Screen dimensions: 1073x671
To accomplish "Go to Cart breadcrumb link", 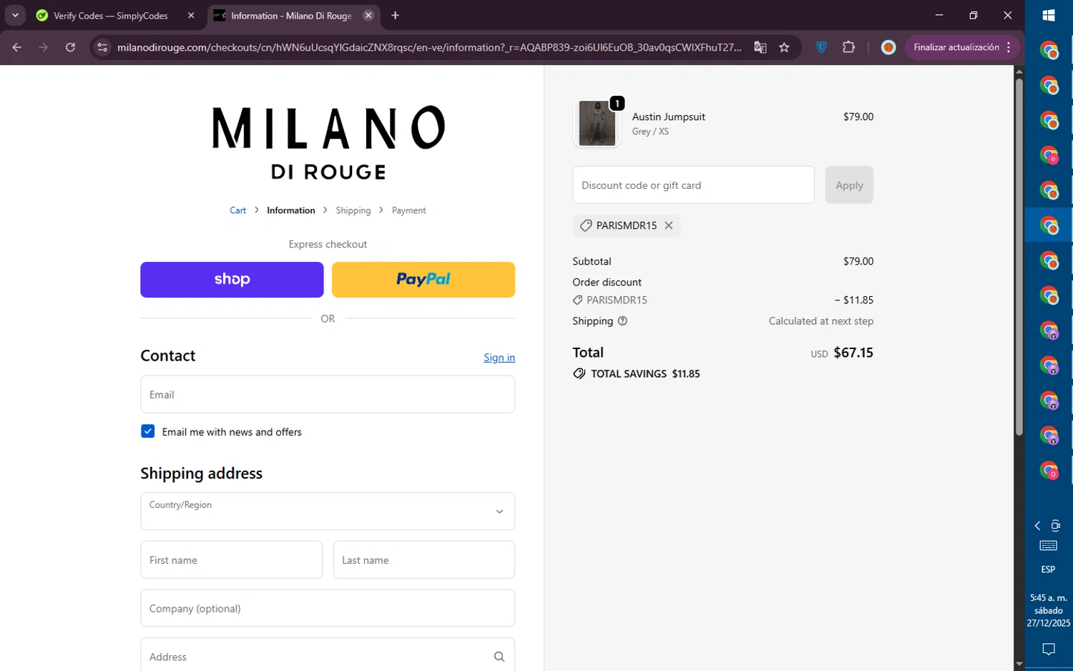I will pyautogui.click(x=237, y=210).
